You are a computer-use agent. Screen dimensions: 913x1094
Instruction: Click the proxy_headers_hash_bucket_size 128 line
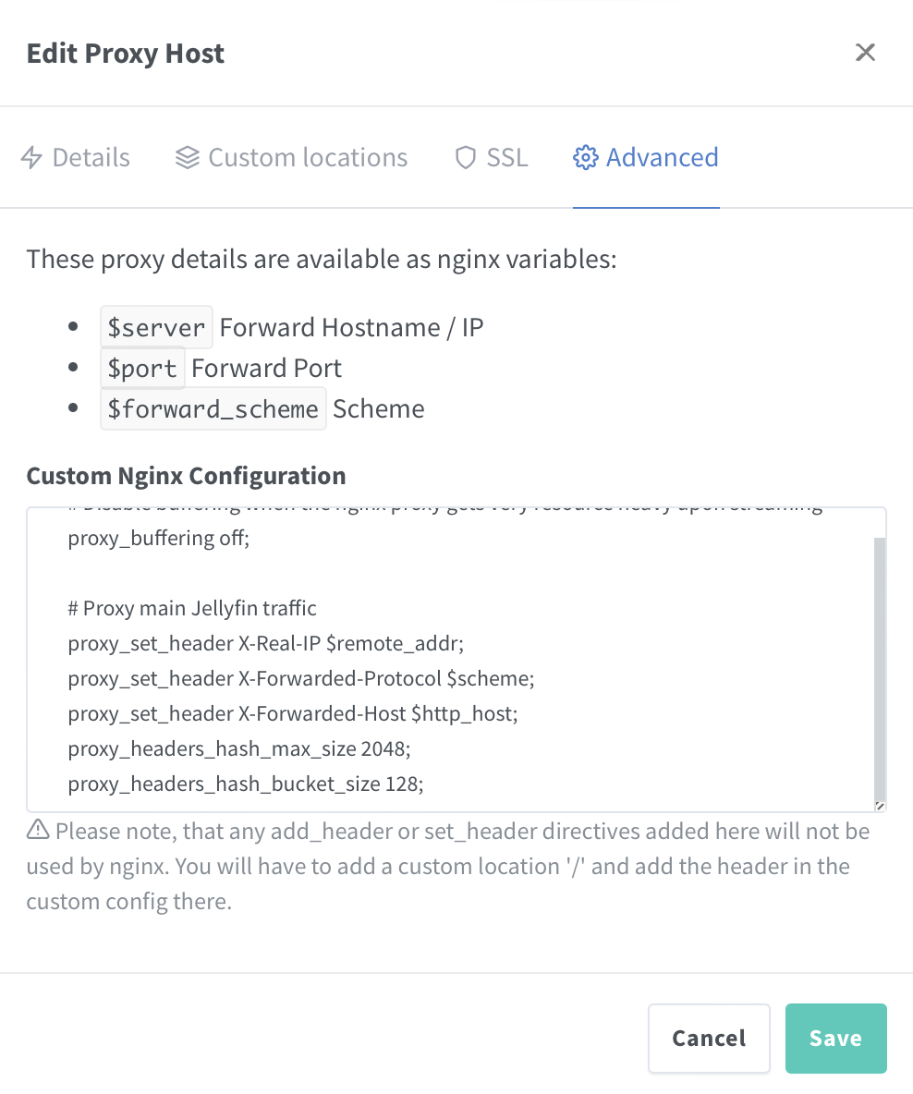pos(246,784)
